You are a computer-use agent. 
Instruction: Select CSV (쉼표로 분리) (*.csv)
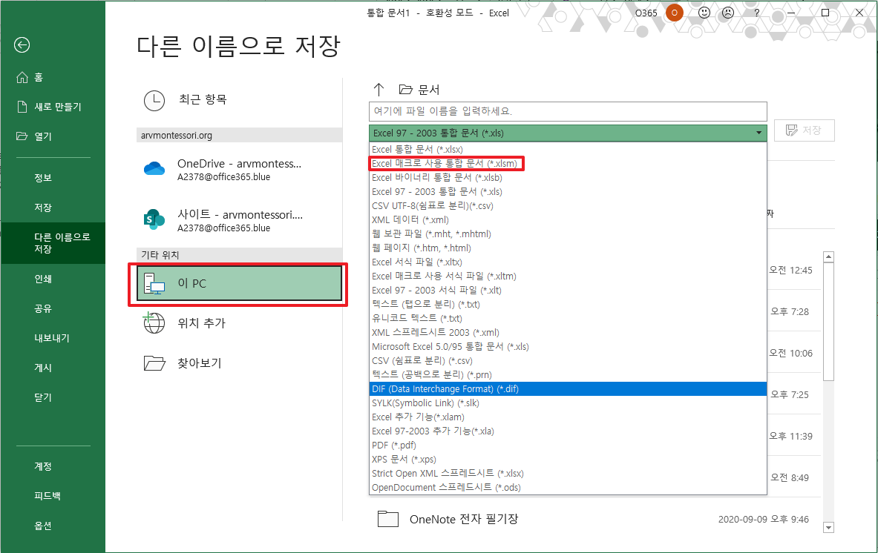(568, 361)
